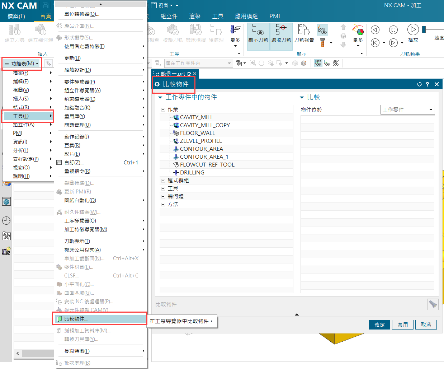Expand the 程式群組 tree node
Viewport: 444px width, 369px height.
(x=163, y=181)
